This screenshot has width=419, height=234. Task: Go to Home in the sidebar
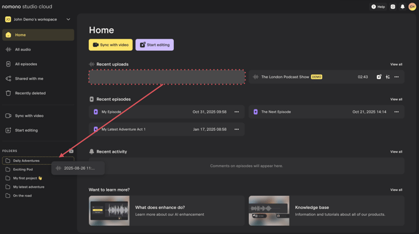(x=38, y=35)
